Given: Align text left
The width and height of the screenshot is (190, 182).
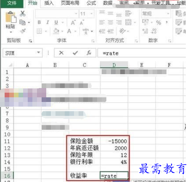Looking at the screenshot, I should [102, 22].
